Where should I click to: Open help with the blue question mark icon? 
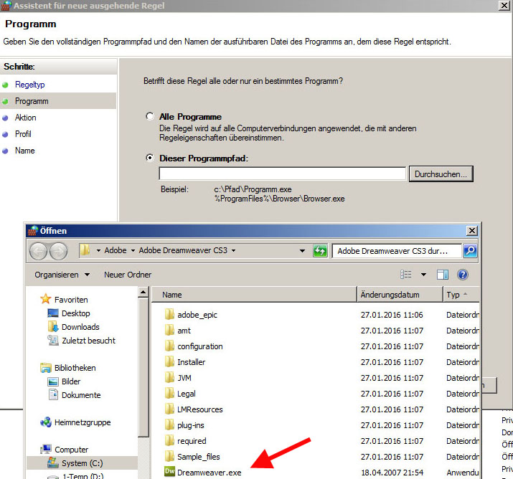tap(463, 275)
